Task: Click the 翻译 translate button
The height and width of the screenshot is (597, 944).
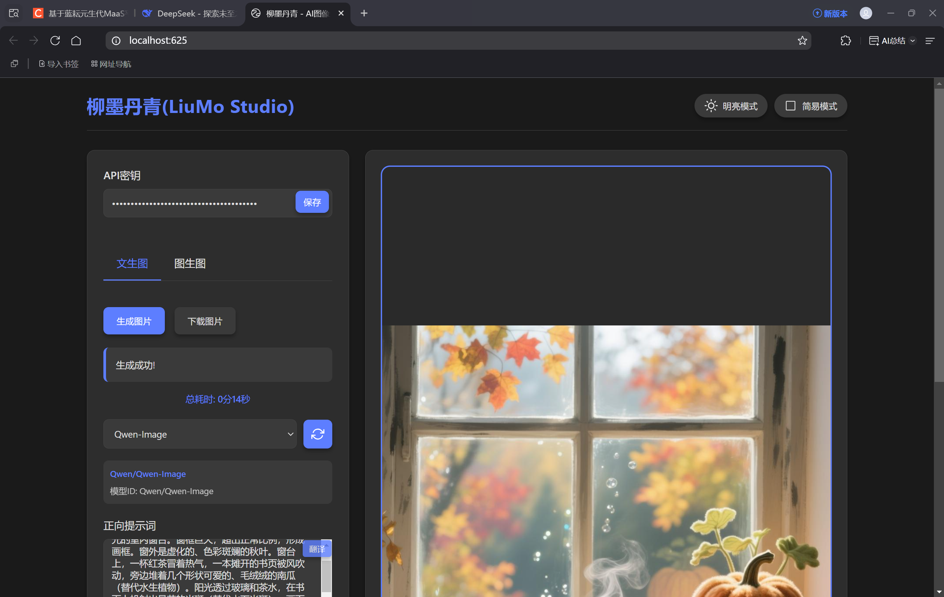Action: tap(317, 549)
